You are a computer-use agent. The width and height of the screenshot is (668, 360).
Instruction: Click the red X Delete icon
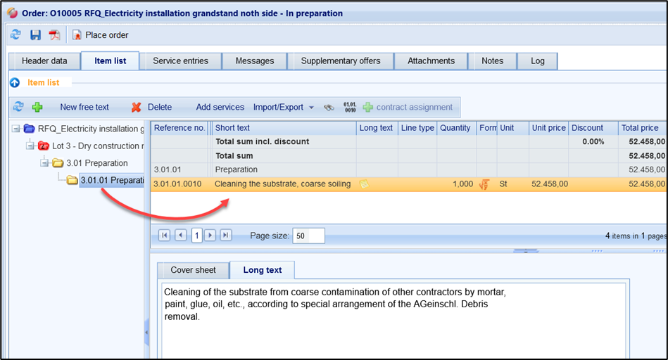pyautogui.click(x=137, y=108)
